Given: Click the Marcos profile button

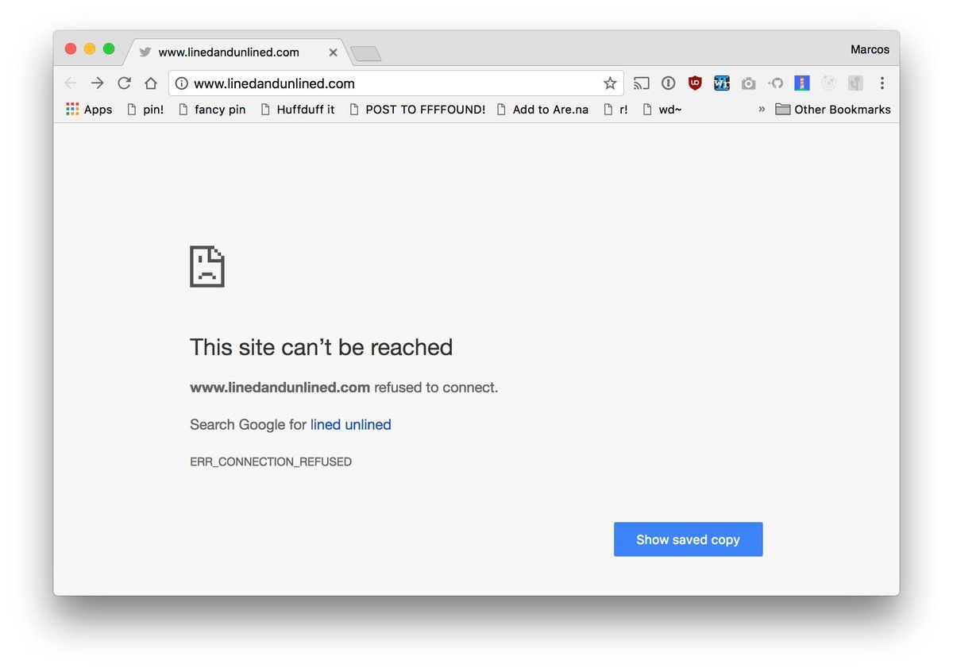Looking at the screenshot, I should (870, 49).
